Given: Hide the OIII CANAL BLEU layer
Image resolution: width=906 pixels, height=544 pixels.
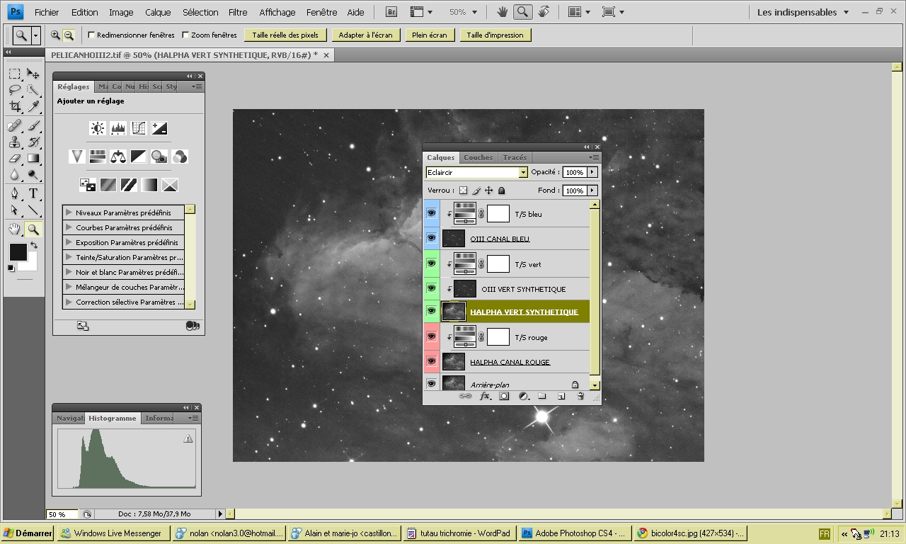Looking at the screenshot, I should pos(431,238).
